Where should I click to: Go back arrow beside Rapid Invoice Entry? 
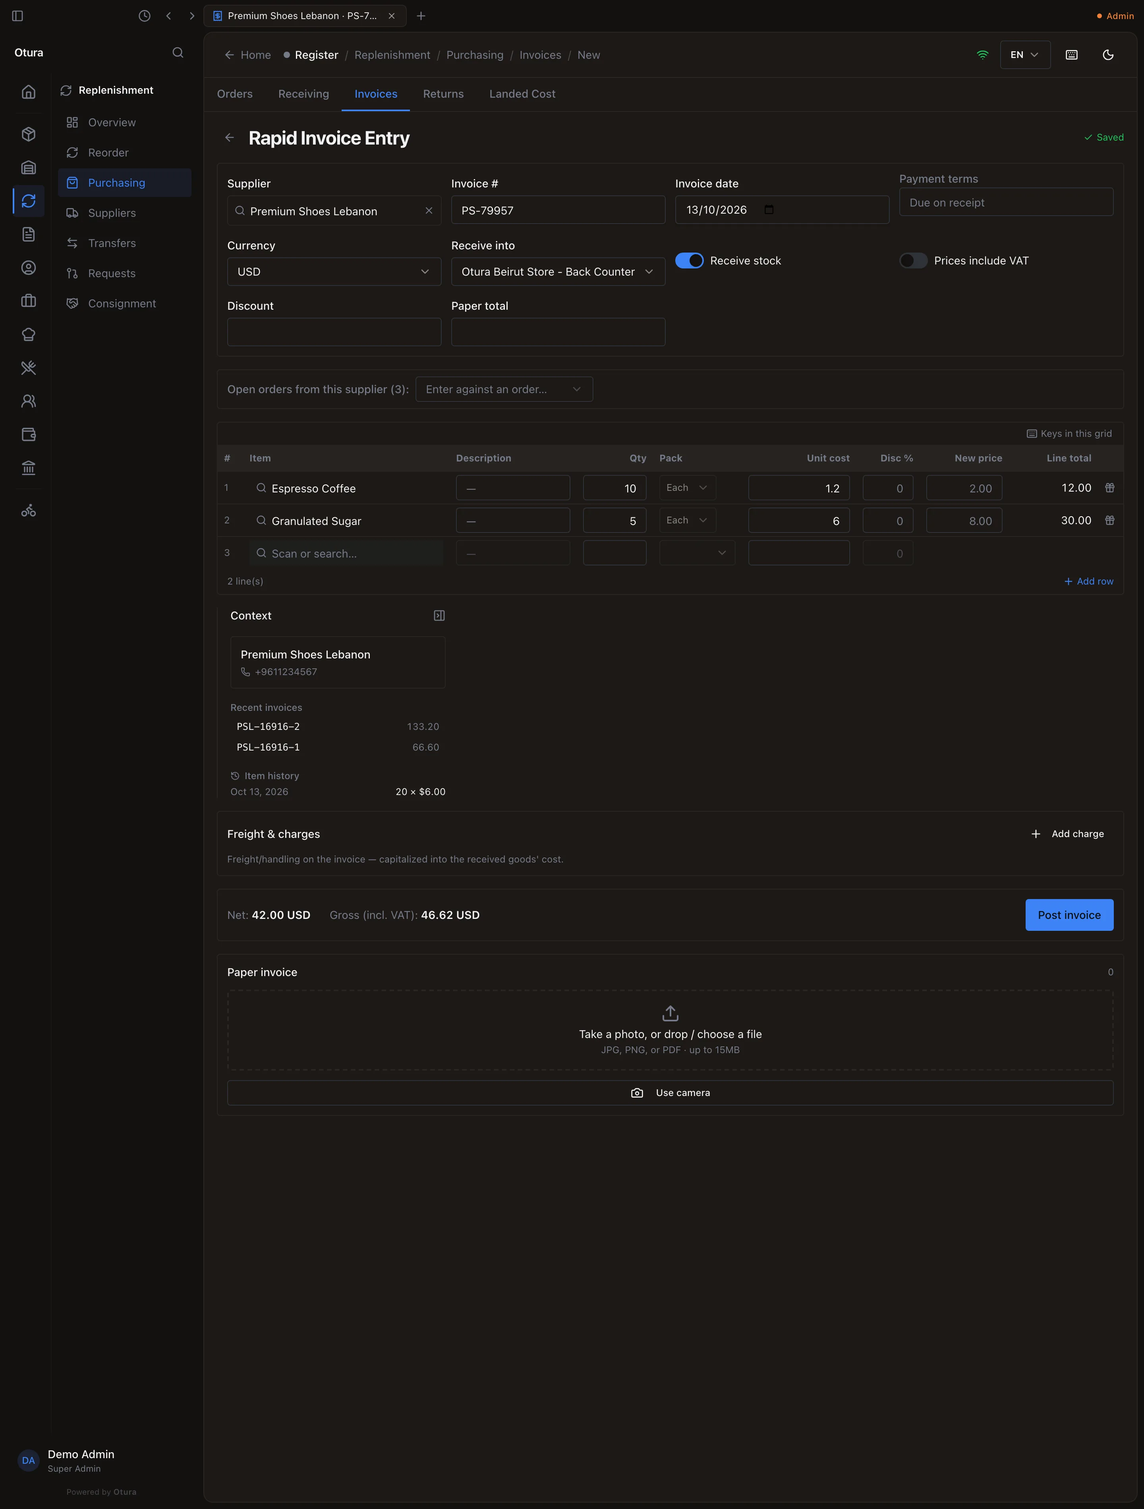pyautogui.click(x=230, y=138)
